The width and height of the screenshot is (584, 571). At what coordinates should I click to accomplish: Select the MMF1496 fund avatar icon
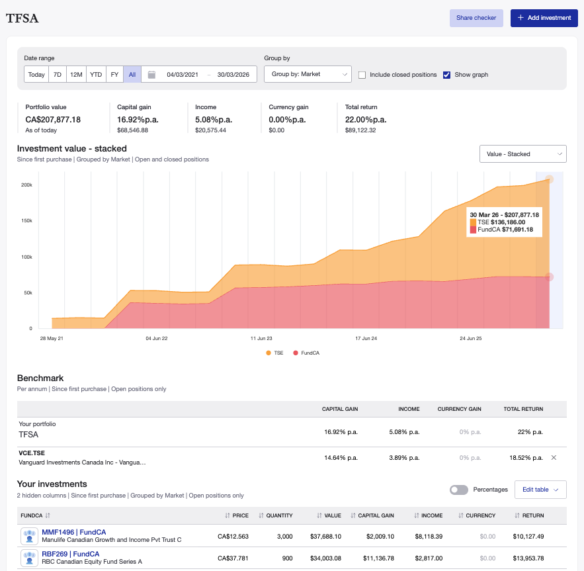point(29,535)
